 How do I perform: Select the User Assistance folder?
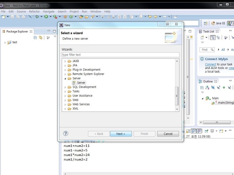coord(82,96)
